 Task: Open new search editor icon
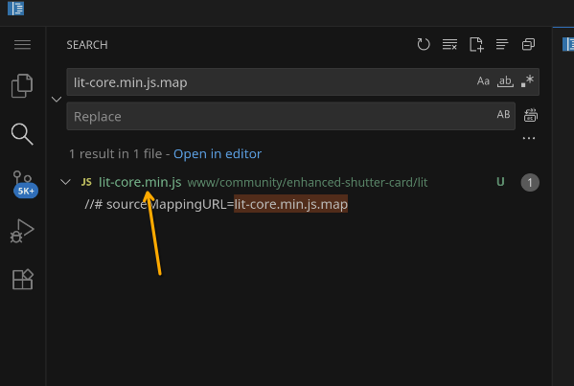coord(476,45)
